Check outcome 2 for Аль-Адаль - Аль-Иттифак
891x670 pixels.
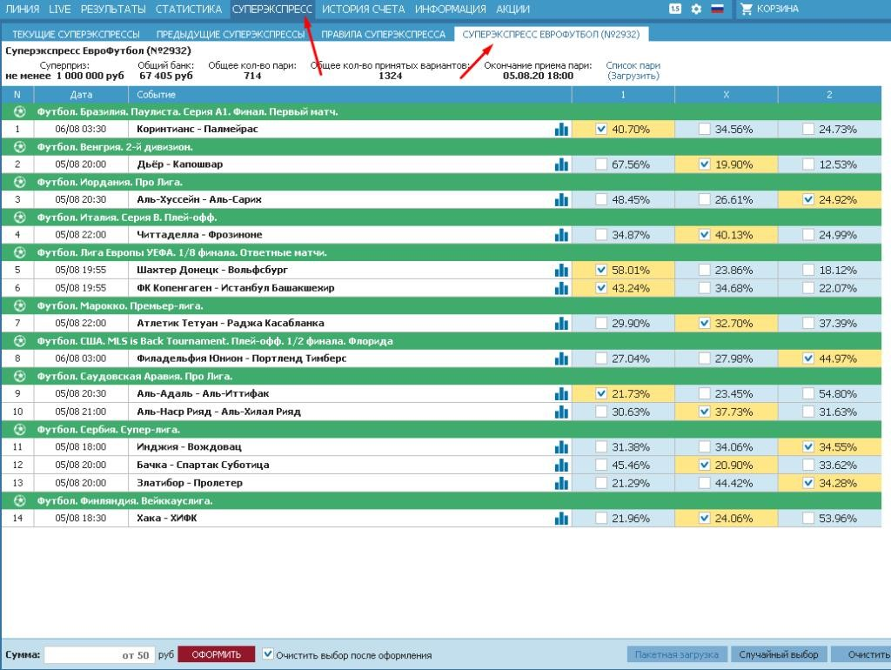(x=808, y=394)
